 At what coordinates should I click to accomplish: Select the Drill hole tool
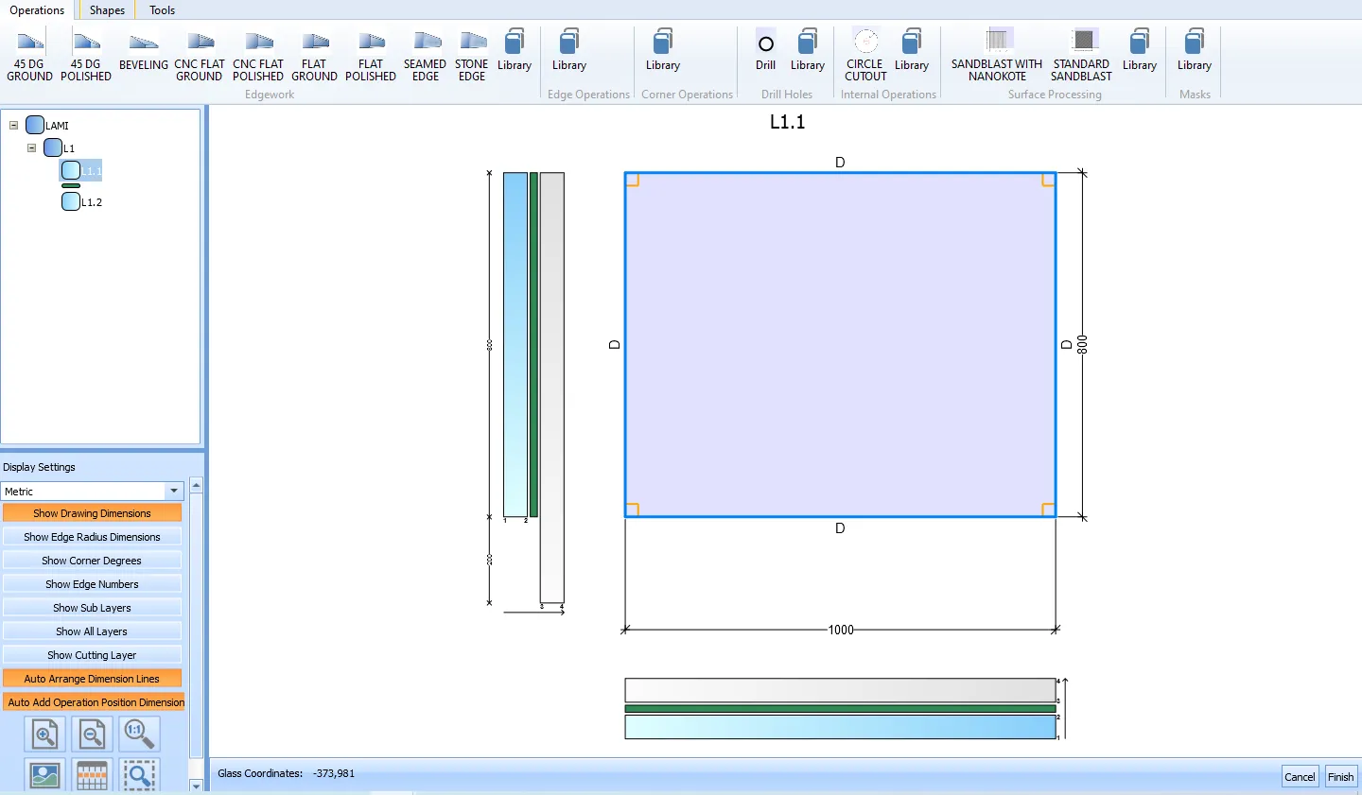click(x=766, y=51)
